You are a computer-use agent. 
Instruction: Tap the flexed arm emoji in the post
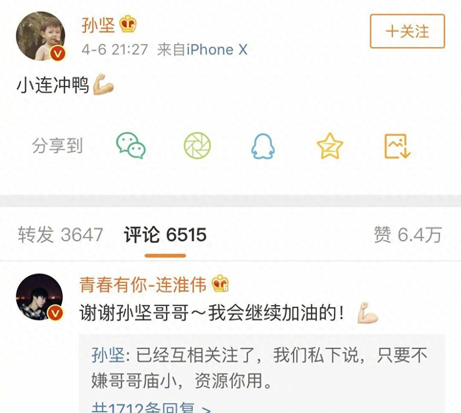(103, 84)
